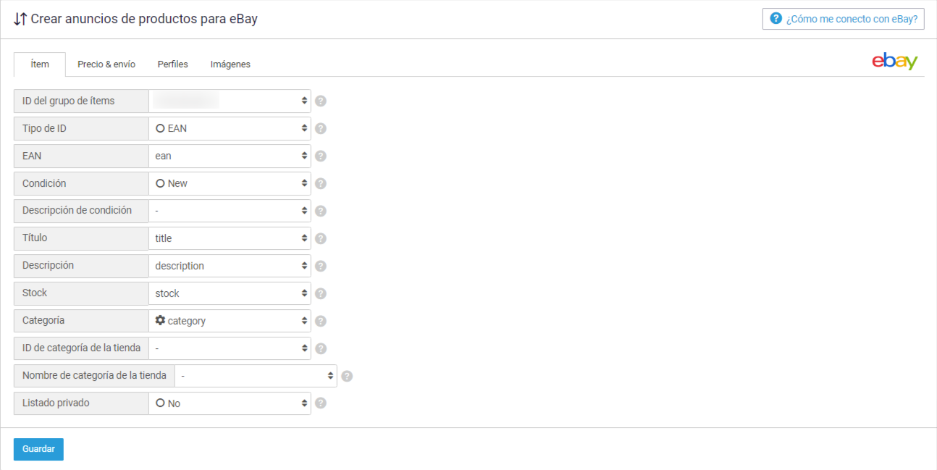This screenshot has width=937, height=470.
Task: Click help icon next to Condición
Action: 321,183
